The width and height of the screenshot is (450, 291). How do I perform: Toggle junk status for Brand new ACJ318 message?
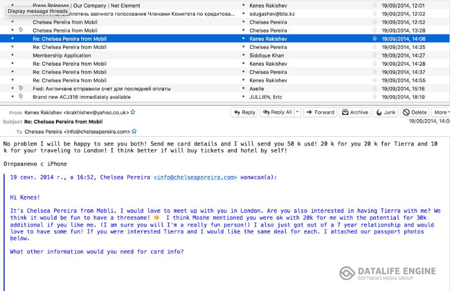375,97
